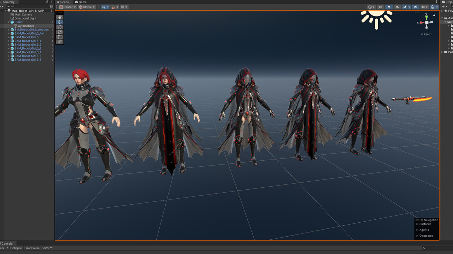453x254 pixels.
Task: Click the Project panel add asset plus icon
Action: 443,6
